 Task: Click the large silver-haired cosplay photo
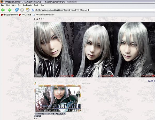tap(94, 50)
